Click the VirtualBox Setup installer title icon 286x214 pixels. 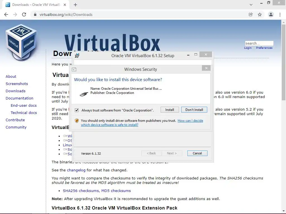pyautogui.click(x=77, y=55)
